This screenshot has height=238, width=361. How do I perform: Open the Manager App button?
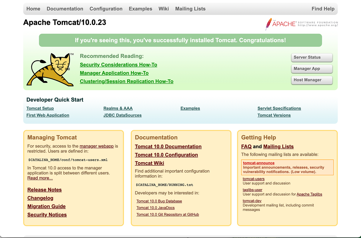(x=312, y=69)
